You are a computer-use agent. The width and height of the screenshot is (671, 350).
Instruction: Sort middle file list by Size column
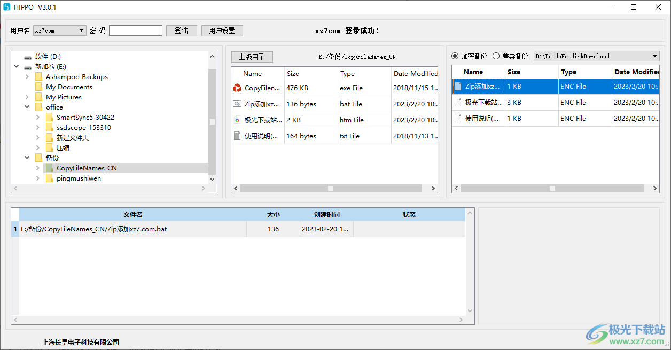[311, 74]
